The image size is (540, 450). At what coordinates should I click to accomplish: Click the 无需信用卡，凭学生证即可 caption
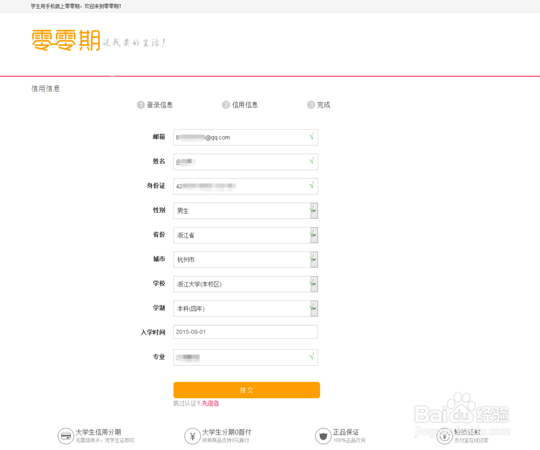tap(105, 440)
